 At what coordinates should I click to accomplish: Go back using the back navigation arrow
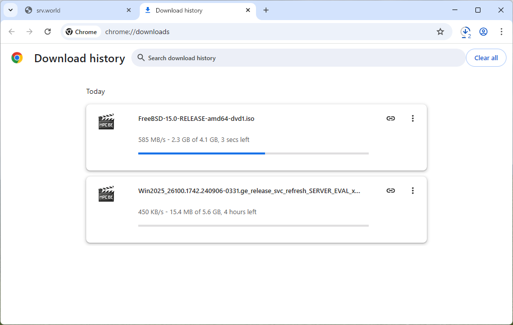(x=12, y=32)
